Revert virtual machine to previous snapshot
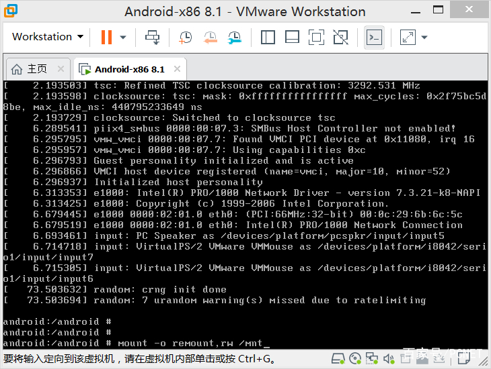This screenshot has width=491, height=369. click(210, 37)
